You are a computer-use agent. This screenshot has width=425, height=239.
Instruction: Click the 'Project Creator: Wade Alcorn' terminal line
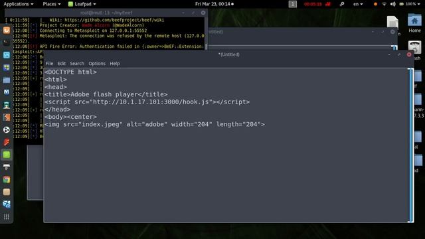click(x=92, y=25)
